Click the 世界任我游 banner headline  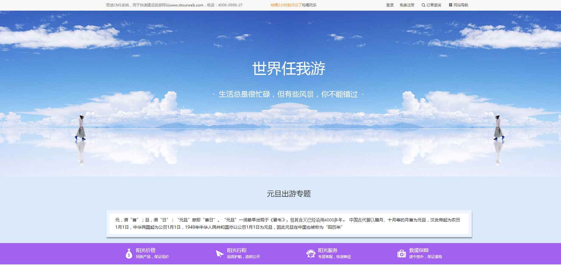point(289,69)
